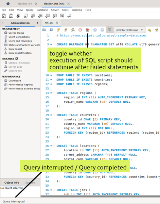
Task: Open the Database menu
Action: tap(42, 10)
